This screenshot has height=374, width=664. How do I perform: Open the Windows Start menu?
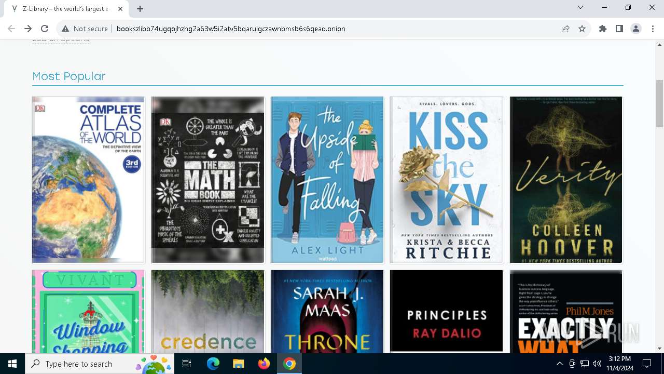click(12, 364)
